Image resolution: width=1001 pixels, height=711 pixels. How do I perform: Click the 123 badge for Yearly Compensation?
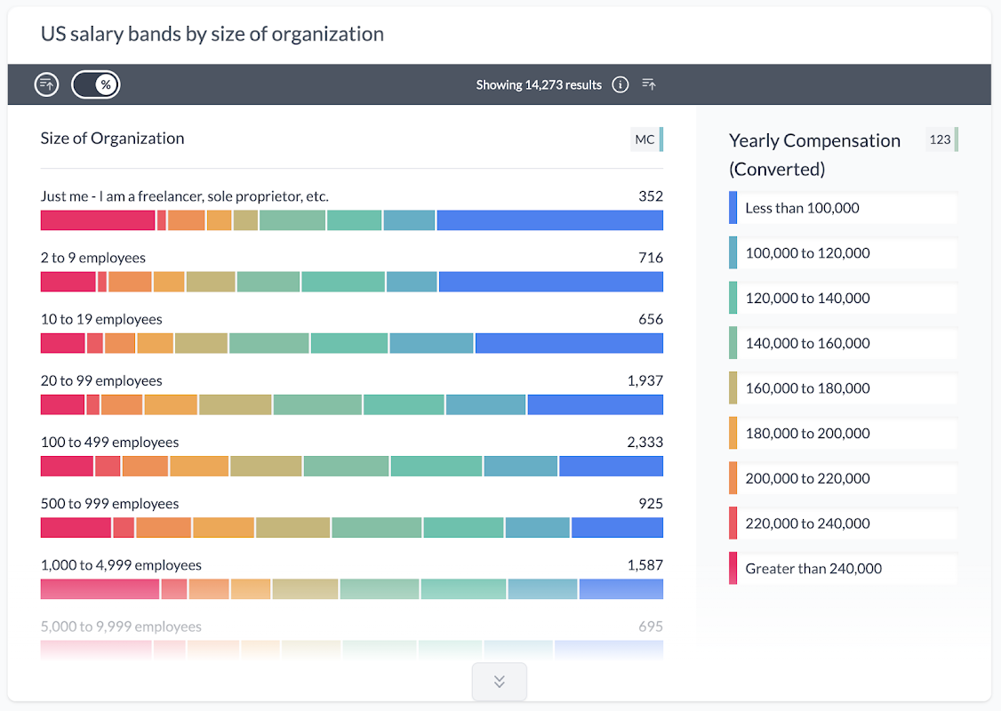coord(941,140)
